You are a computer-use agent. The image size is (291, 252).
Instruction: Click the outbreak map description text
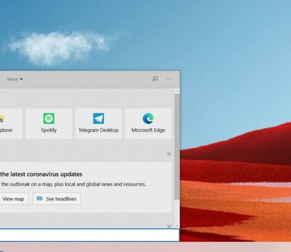point(74,184)
